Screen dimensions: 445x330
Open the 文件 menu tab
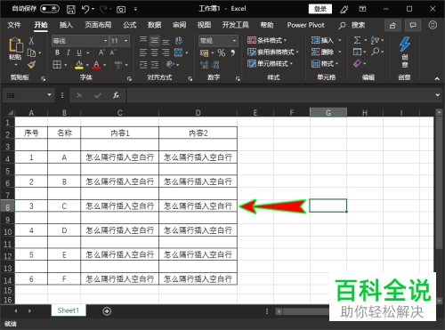pyautogui.click(x=14, y=25)
